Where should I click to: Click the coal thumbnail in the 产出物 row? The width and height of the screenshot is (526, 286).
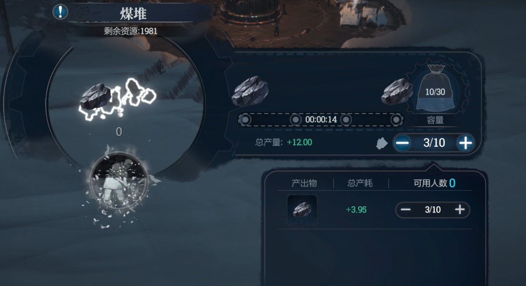(x=302, y=210)
